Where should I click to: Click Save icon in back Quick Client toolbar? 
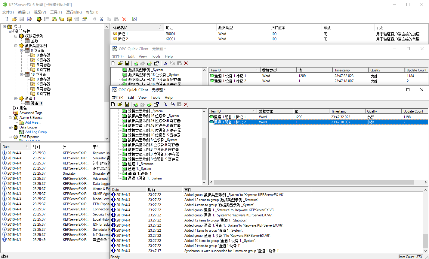pyautogui.click(x=127, y=63)
